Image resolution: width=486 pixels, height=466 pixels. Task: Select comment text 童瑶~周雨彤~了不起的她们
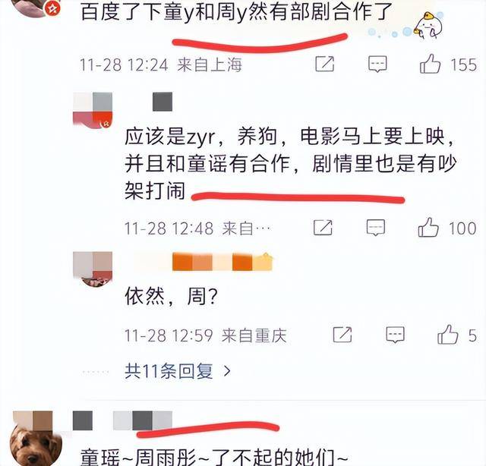point(214,458)
